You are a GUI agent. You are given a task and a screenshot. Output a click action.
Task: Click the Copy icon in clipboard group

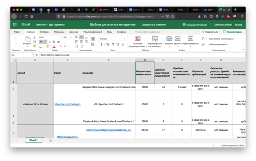34,42
